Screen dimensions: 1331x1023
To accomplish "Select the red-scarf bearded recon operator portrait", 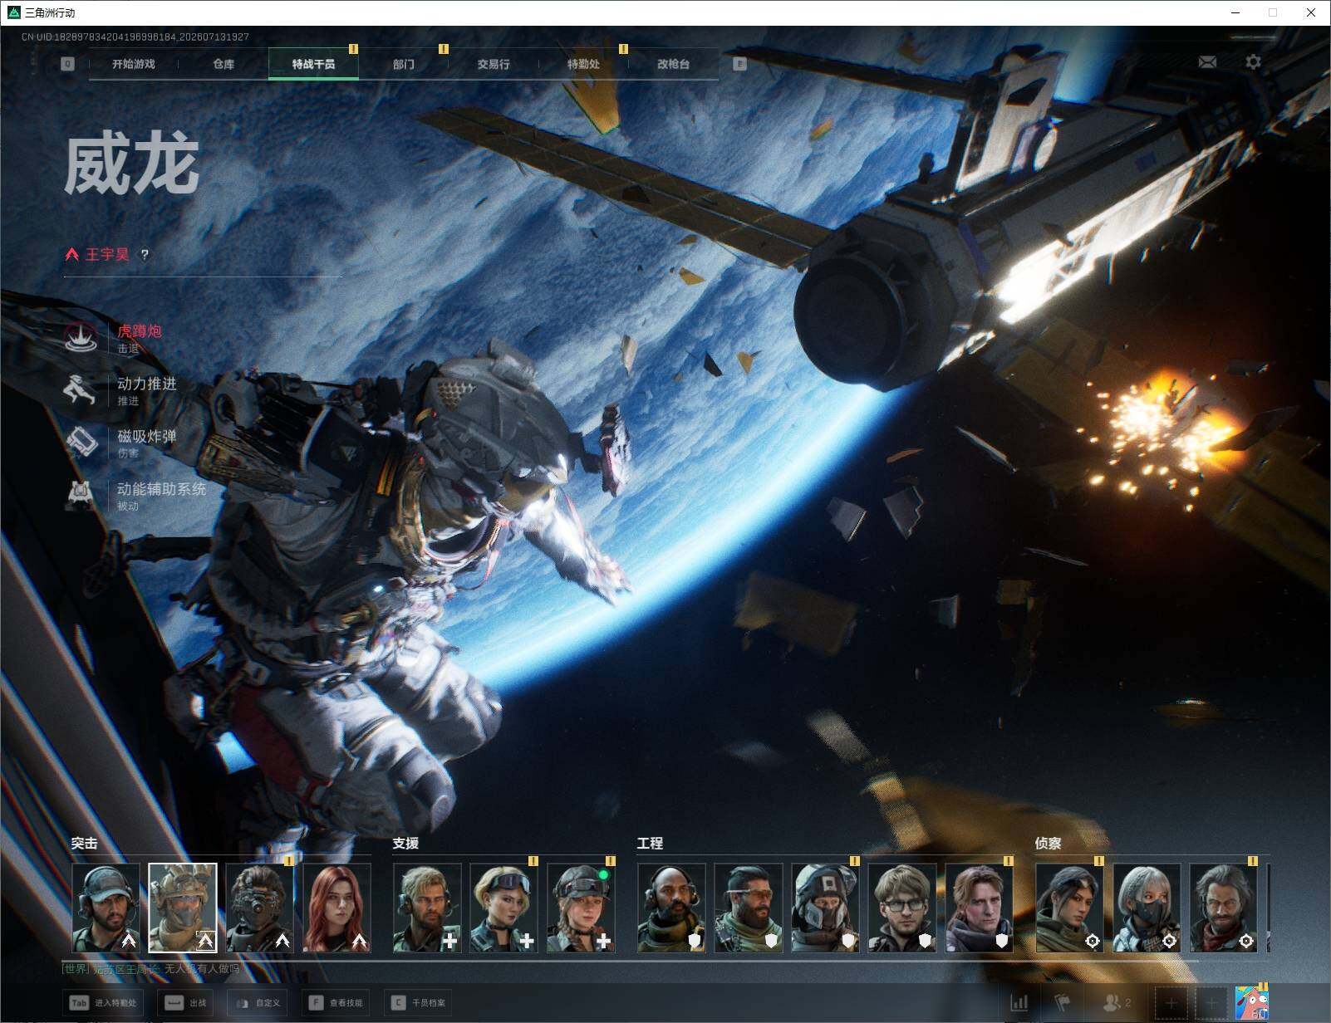I will (1223, 908).
